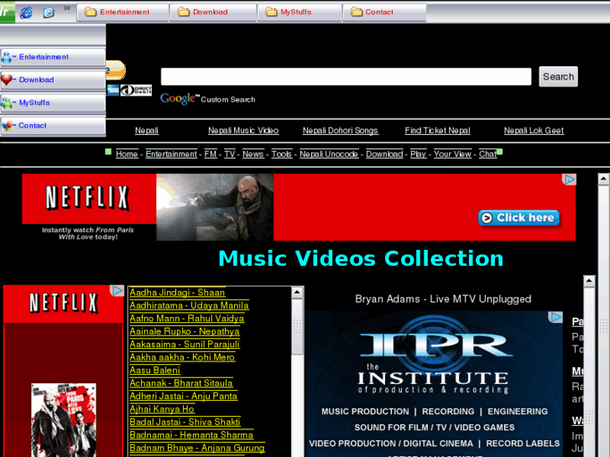Open News in the navigation bar
610x457 pixels.
(253, 154)
